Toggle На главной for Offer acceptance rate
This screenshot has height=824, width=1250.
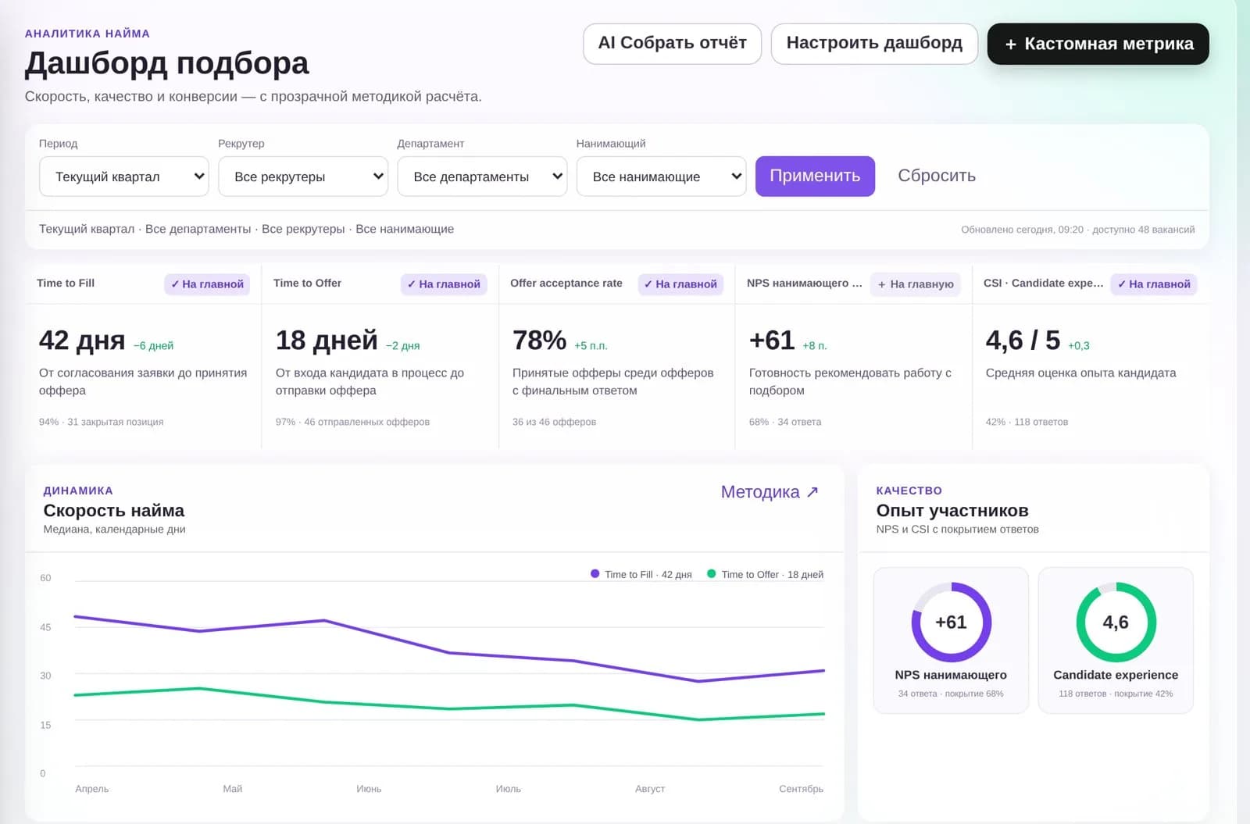tap(680, 284)
